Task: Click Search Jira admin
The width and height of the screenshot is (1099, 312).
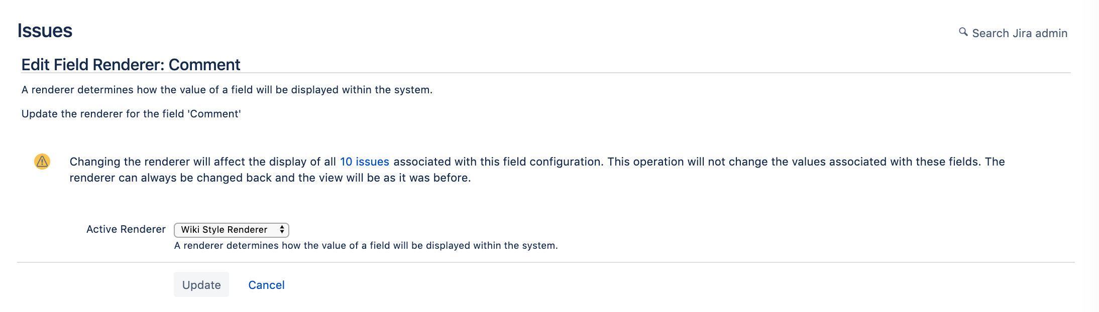Action: point(1019,33)
